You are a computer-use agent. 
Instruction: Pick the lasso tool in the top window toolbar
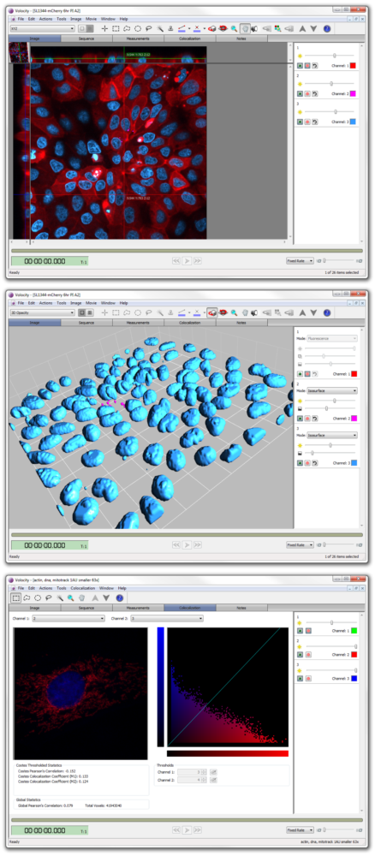(149, 28)
